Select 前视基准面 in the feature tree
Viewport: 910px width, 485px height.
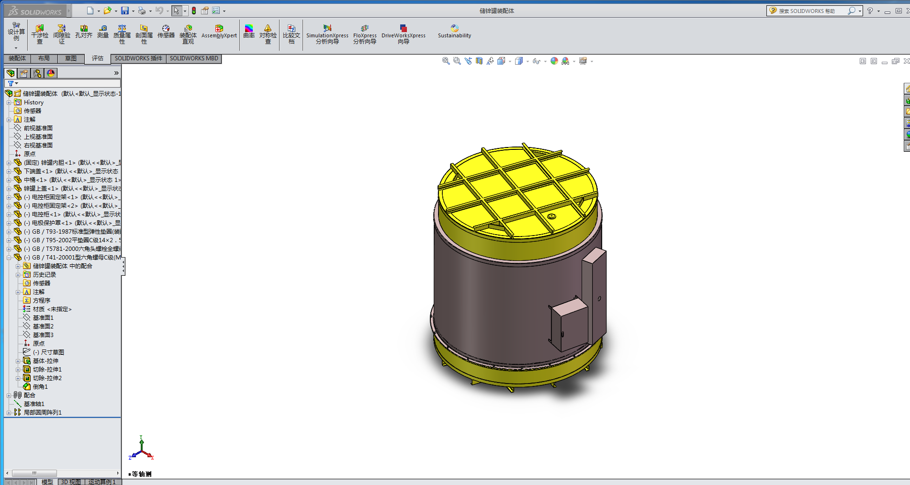[38, 128]
